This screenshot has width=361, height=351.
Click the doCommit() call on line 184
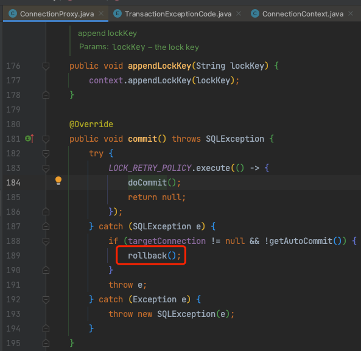pos(154,182)
